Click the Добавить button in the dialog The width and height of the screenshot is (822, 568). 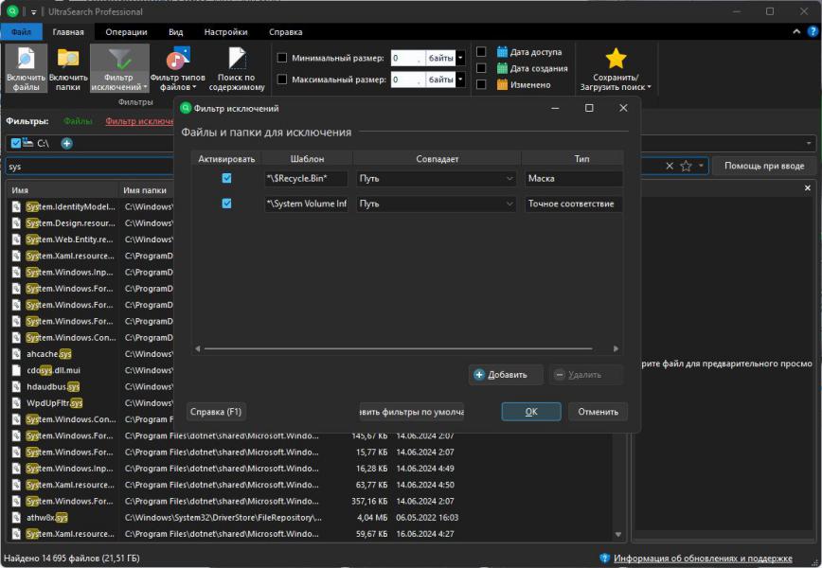(x=506, y=375)
